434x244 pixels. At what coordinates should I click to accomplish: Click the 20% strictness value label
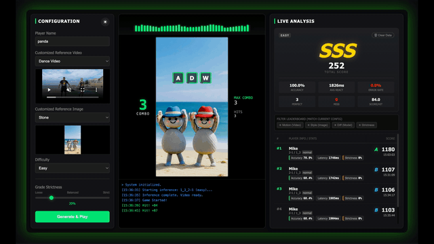(73, 203)
